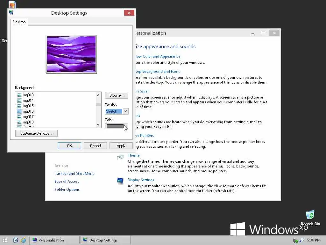The height and width of the screenshot is (245, 326).
Task: Switch to Desktop Settings taskbar button
Action: tap(105, 240)
